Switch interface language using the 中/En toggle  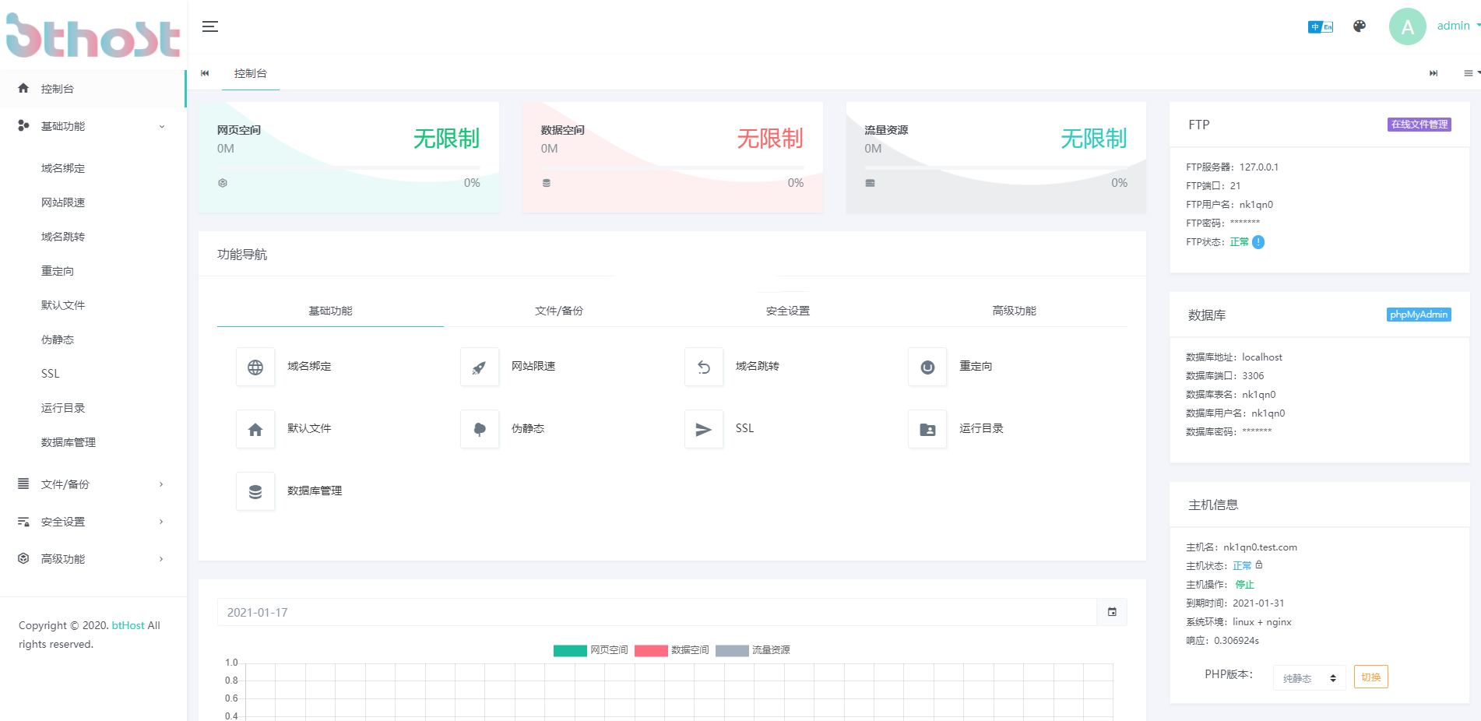1320,26
